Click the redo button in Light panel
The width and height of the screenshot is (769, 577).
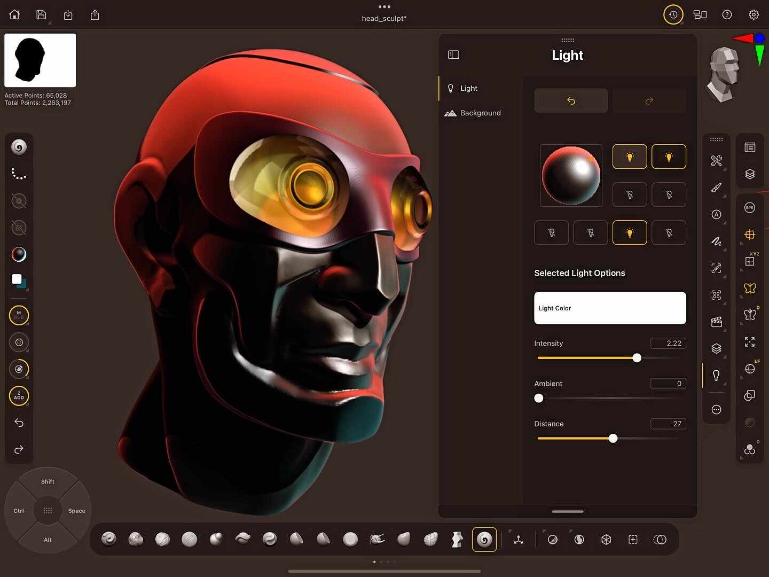[x=649, y=100]
